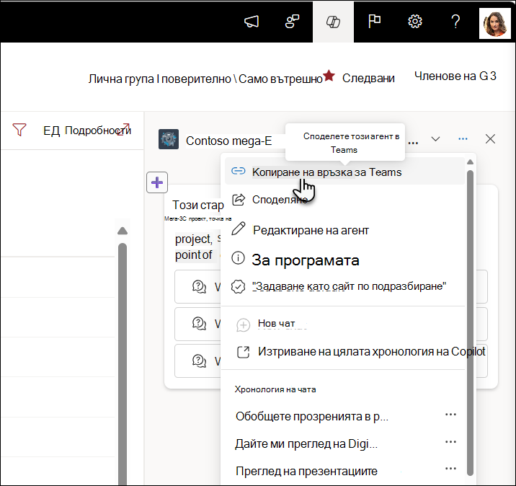The height and width of the screenshot is (486, 516).
Task: Click the third suggested prompt chat icon
Action: point(199,361)
